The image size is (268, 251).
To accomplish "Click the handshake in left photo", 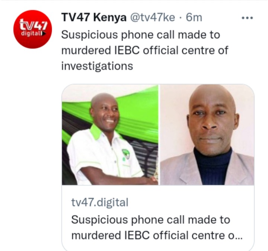I will [153, 180].
